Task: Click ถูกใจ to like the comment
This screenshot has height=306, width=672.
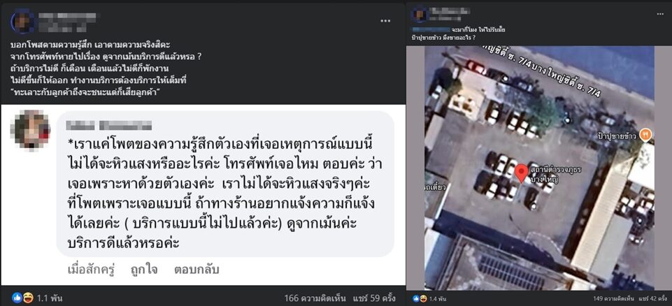Action: [x=144, y=270]
